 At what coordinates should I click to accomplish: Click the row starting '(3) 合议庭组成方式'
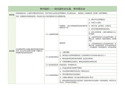[x=80, y=65]
